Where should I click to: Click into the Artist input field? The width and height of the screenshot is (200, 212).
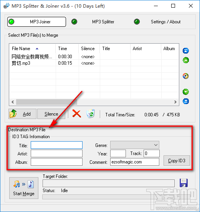tap(56, 153)
